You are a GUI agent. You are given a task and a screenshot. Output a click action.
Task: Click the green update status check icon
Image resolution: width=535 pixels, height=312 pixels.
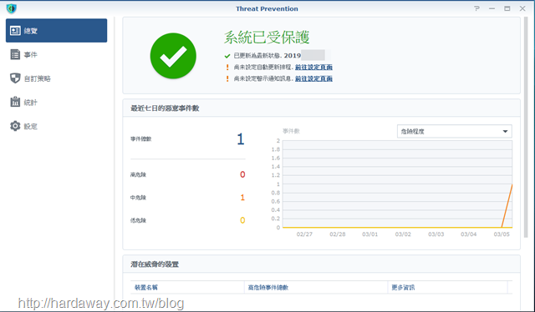pyautogui.click(x=227, y=56)
